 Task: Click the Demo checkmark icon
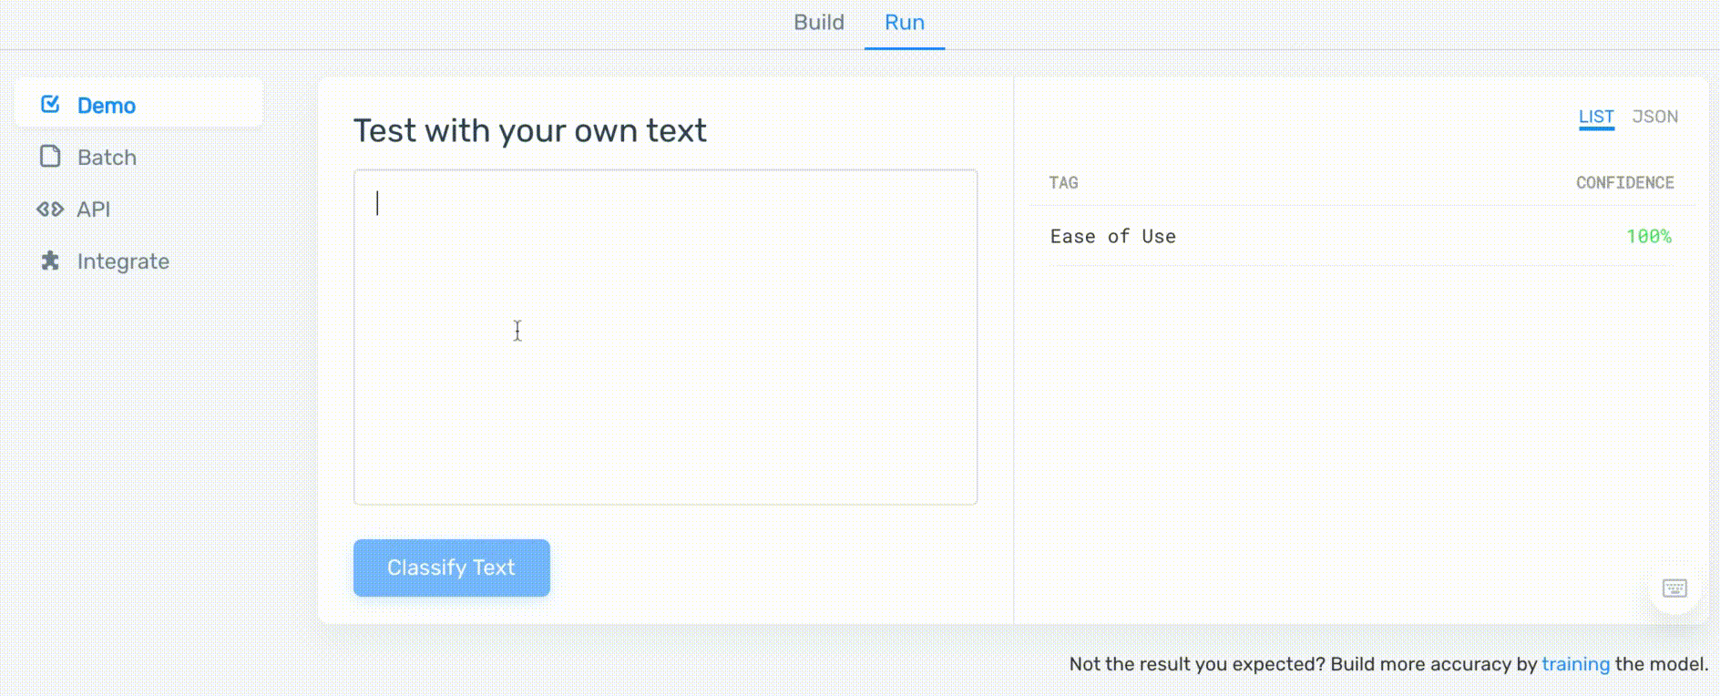(50, 105)
